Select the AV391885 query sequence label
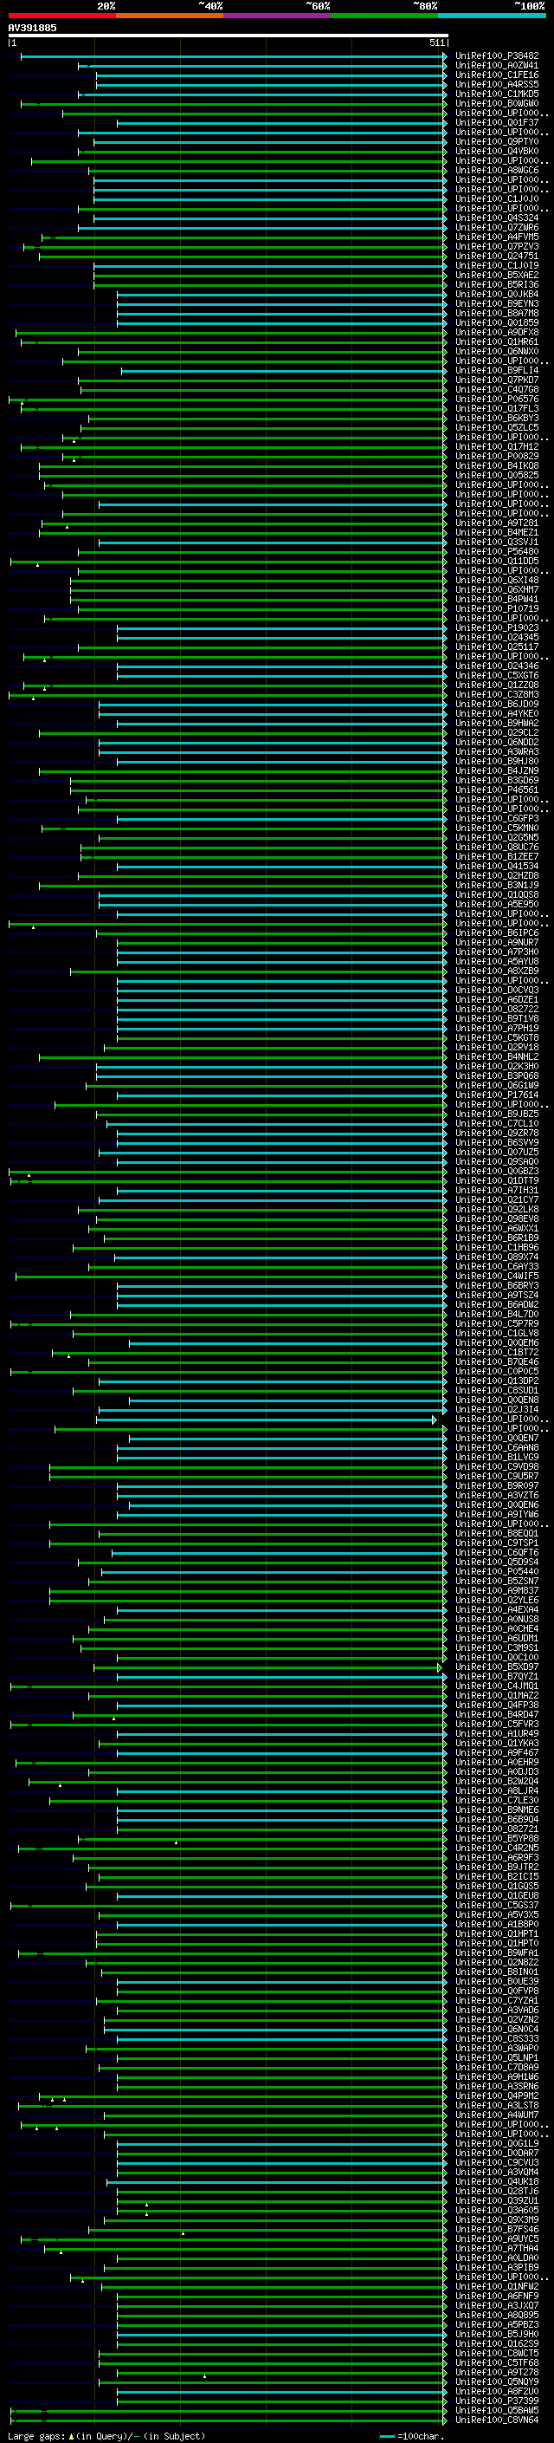 [x=32, y=28]
